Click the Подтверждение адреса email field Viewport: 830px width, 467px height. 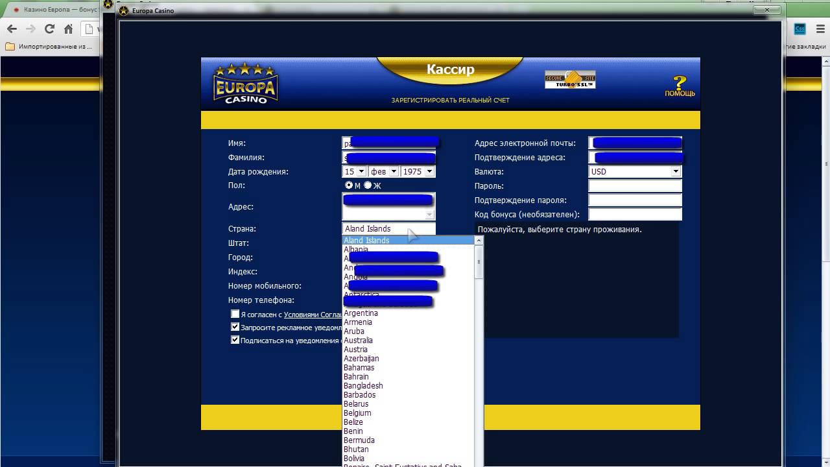pos(635,158)
